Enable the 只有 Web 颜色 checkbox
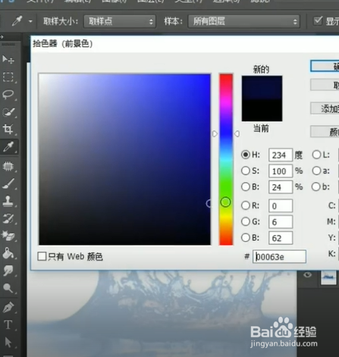Image resolution: width=339 pixels, height=357 pixels. 42,256
